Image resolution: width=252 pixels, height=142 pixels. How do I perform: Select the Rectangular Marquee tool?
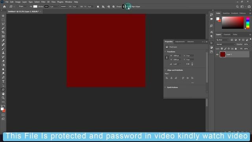(3, 20)
